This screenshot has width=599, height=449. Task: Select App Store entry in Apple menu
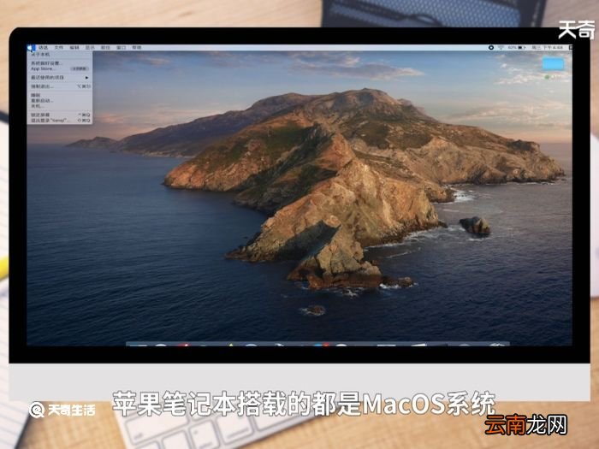tap(60, 68)
